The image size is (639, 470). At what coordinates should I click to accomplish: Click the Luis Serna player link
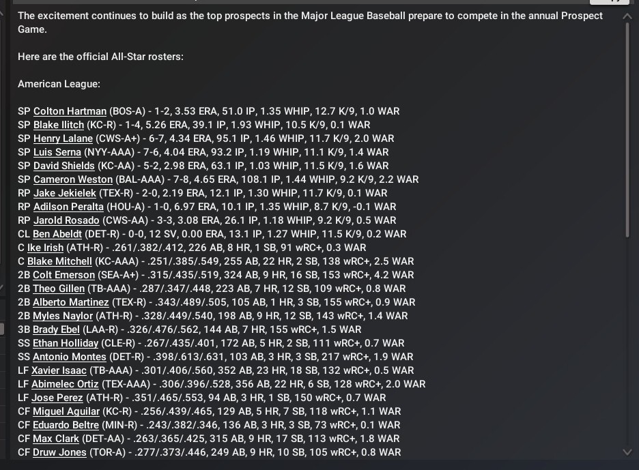pos(57,152)
